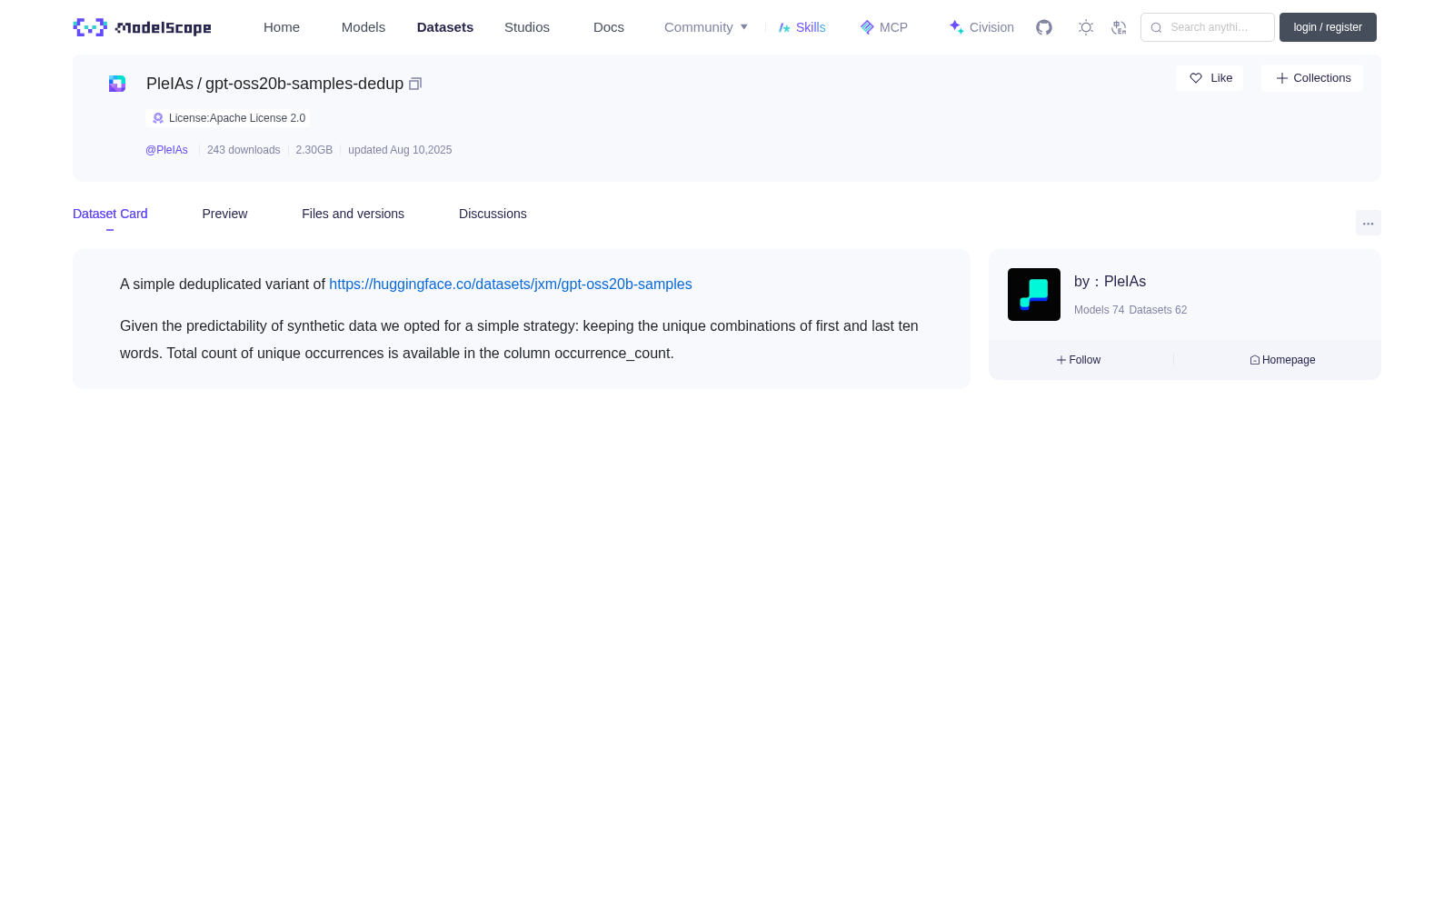Open the PleIAs Homepage
Screen dimensions: 1454x909
(x=1282, y=360)
